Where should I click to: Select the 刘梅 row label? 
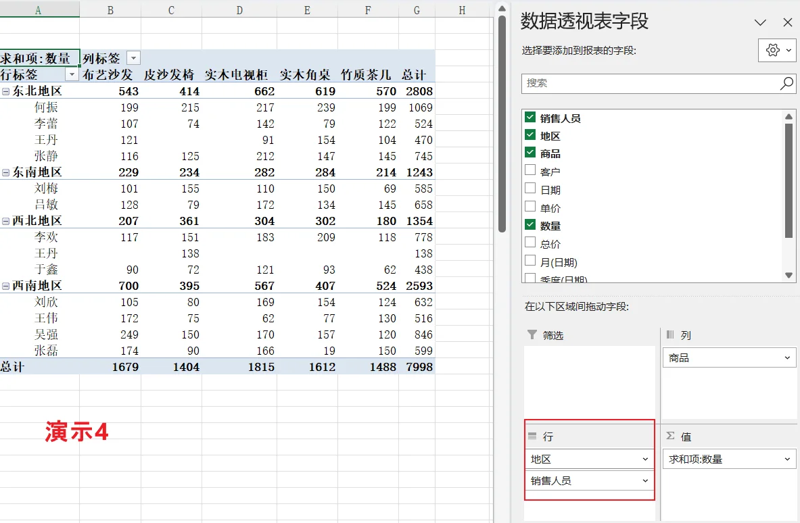(46, 189)
